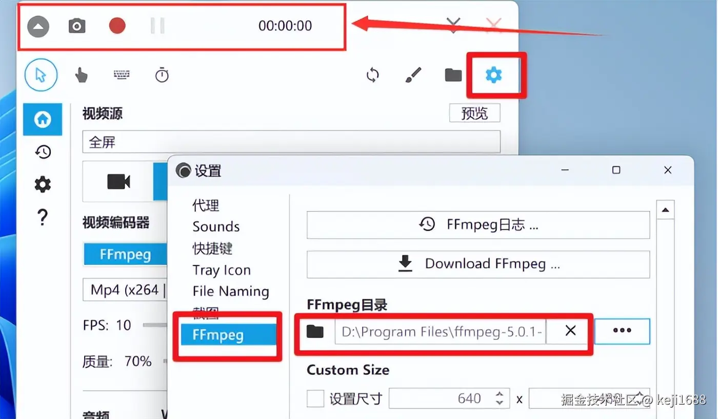The height and width of the screenshot is (419, 718).
Task: Clear the FFmpeg directory with the X button
Action: pyautogui.click(x=570, y=331)
